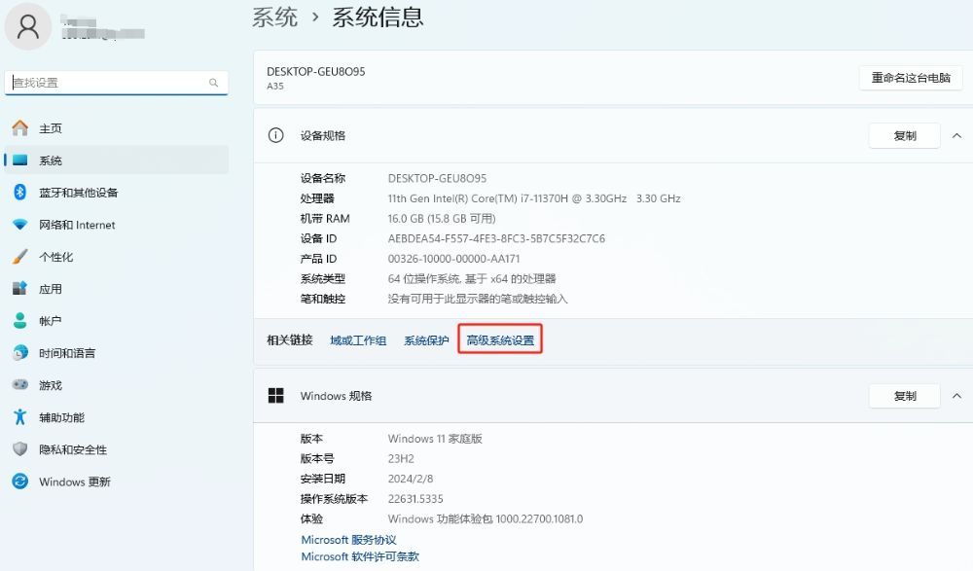Click DESKTOP-GEU8O95 header computer name

pyautogui.click(x=316, y=71)
